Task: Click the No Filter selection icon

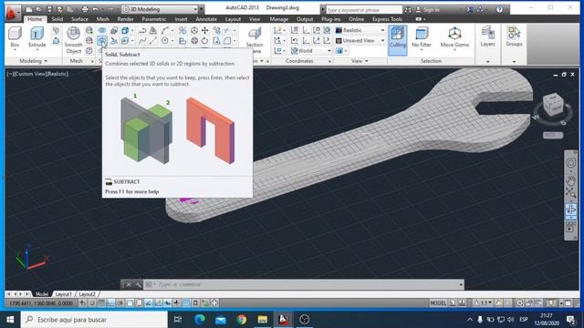Action: [422, 37]
